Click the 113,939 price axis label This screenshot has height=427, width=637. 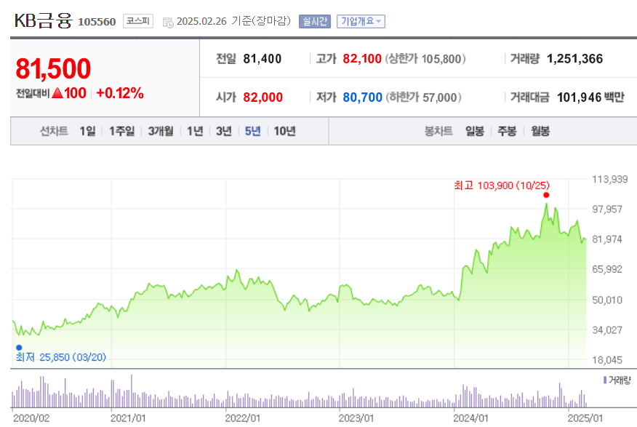tap(610, 179)
